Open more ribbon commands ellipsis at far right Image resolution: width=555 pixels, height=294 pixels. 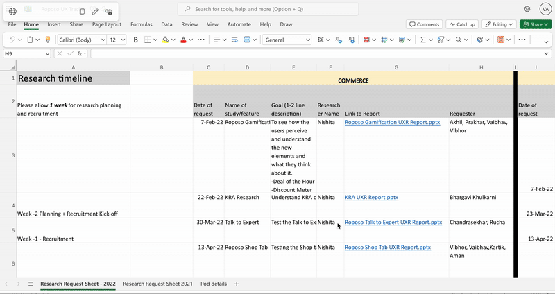tap(522, 40)
